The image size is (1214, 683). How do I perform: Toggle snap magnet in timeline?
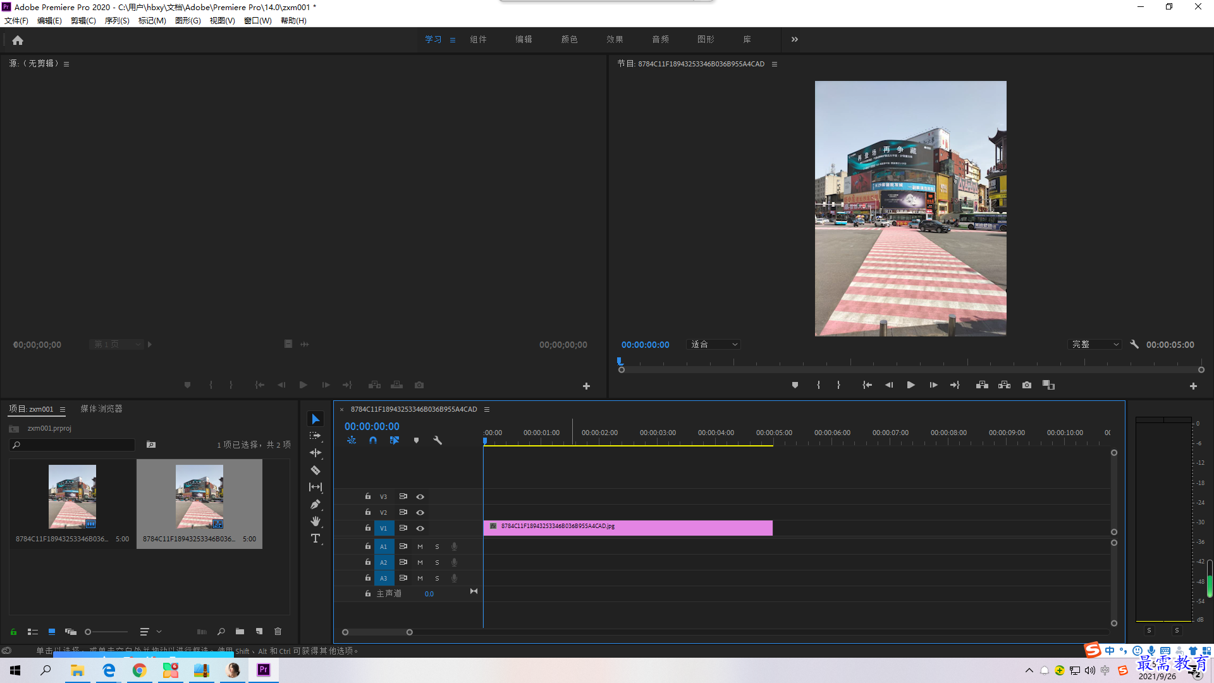[x=373, y=440]
